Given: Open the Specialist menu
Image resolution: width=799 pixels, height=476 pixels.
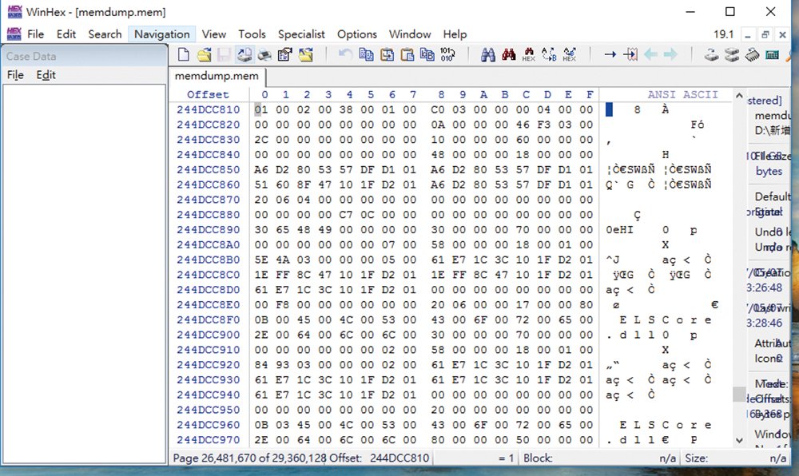Looking at the screenshot, I should (301, 34).
